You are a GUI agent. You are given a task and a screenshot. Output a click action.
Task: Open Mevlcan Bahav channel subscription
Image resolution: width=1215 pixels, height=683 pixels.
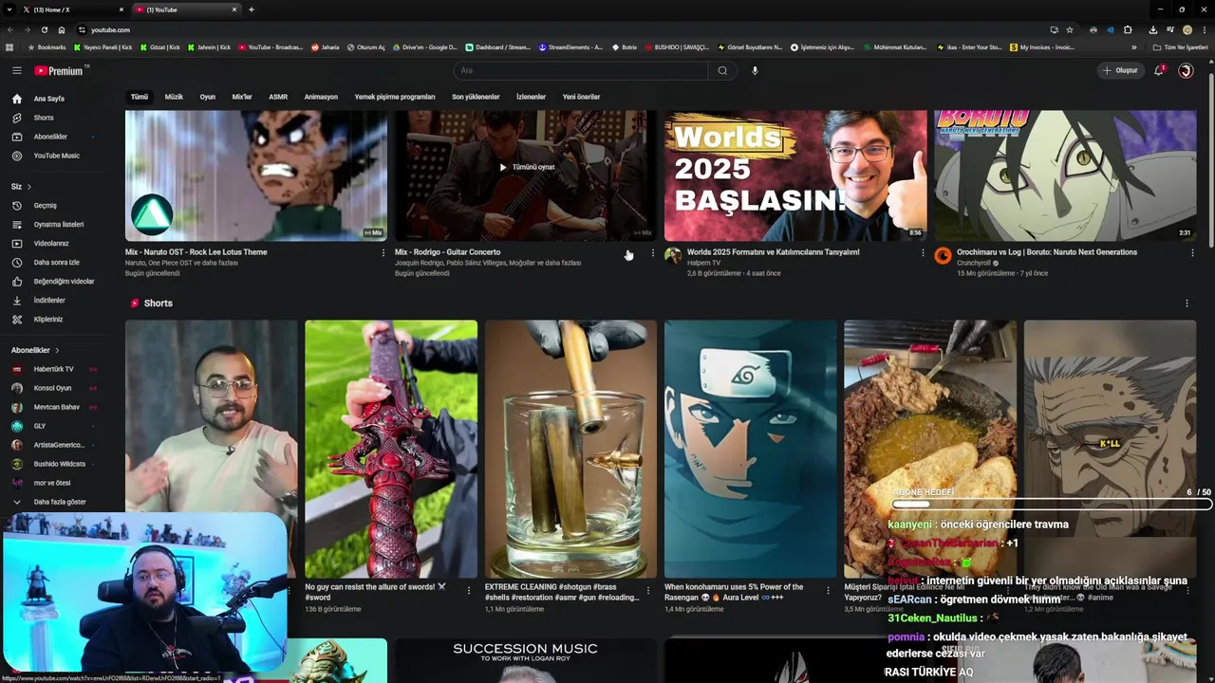[56, 407]
